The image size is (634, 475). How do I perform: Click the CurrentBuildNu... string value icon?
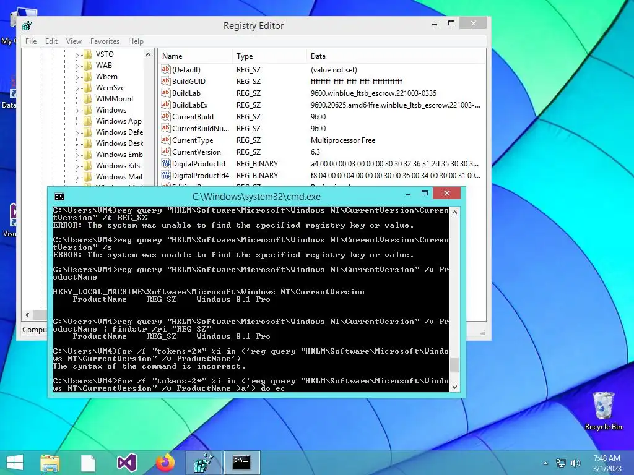[x=166, y=128]
